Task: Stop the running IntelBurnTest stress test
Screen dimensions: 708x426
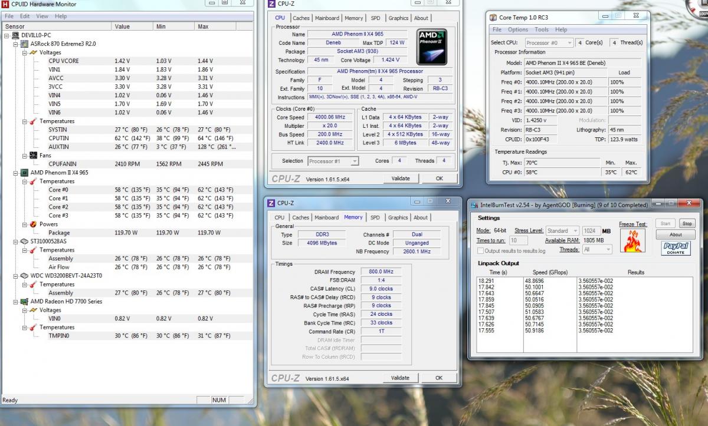Action: pos(687,224)
